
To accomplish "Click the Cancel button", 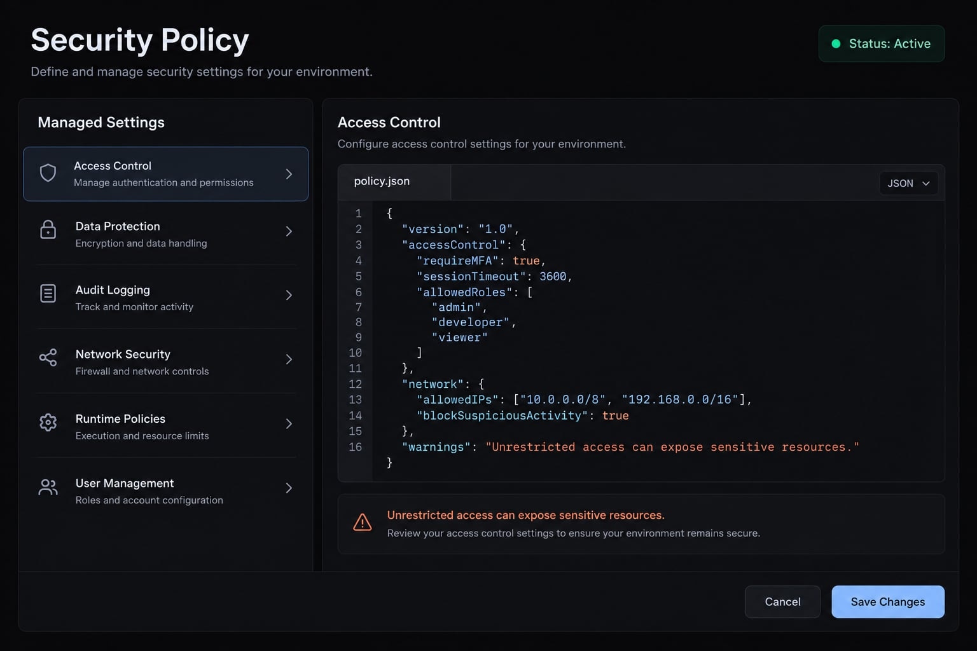I will point(782,601).
